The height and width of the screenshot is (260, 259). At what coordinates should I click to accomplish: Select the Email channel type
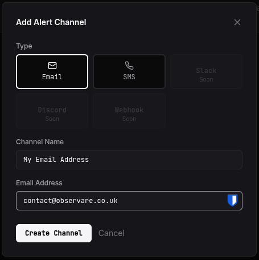(x=52, y=71)
